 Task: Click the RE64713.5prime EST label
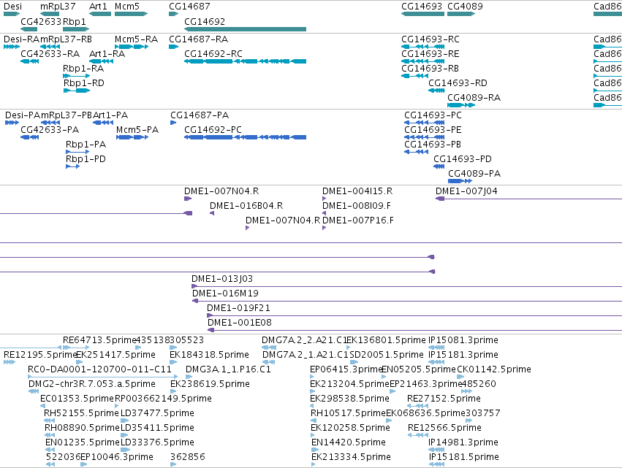pos(99,340)
